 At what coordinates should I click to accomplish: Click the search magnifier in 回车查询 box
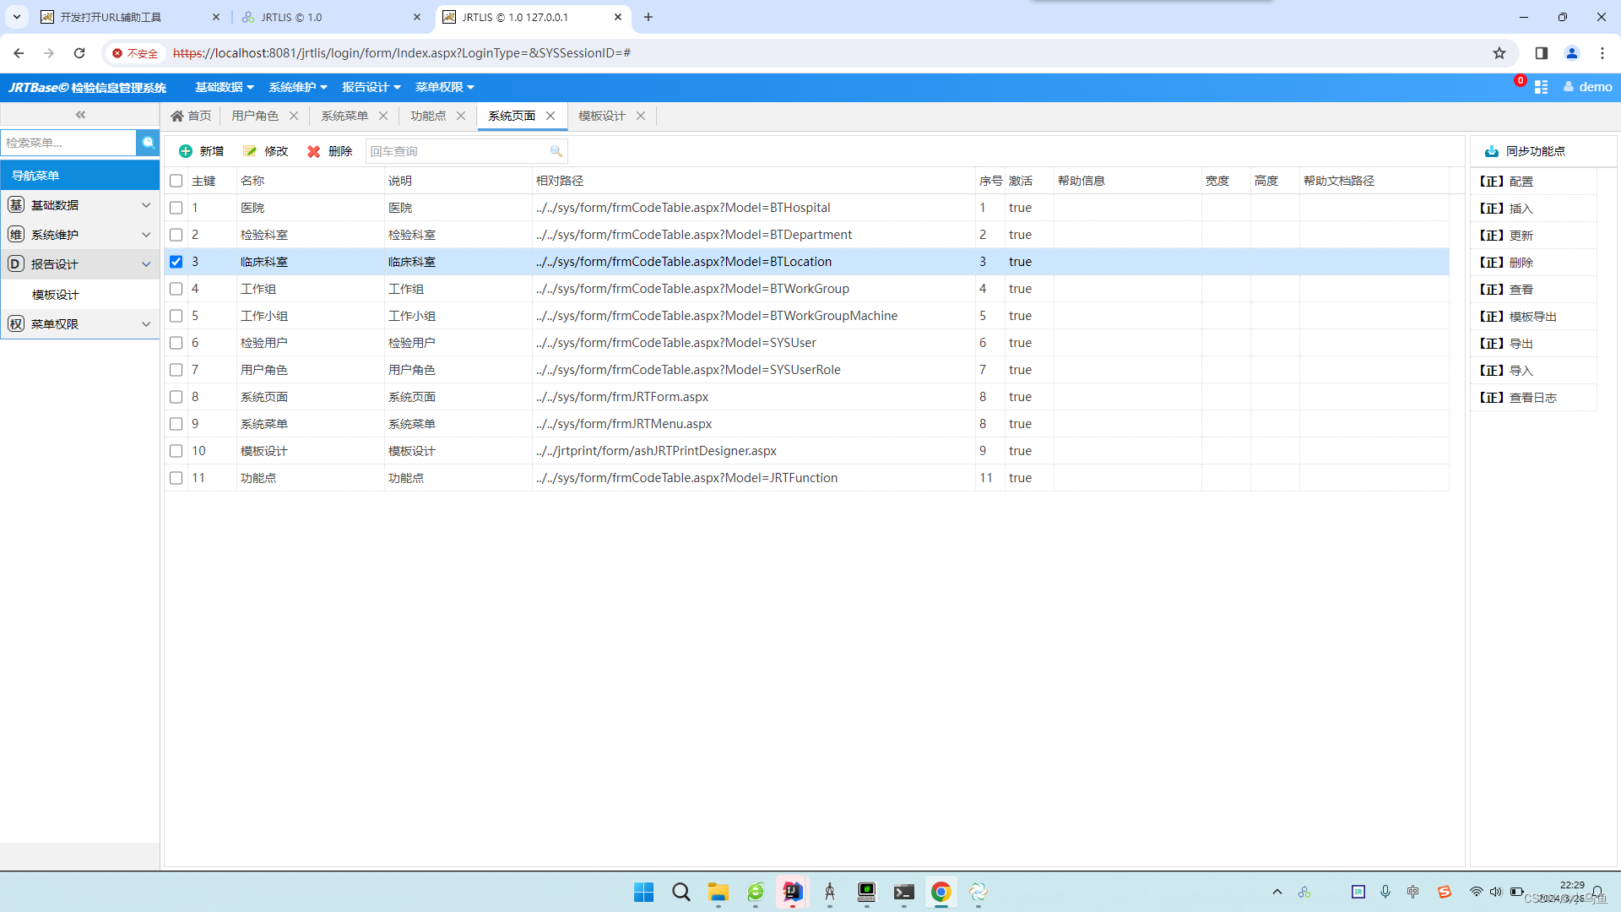click(x=556, y=151)
